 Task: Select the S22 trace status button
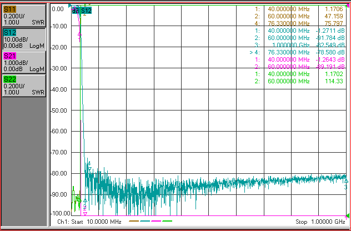click(24, 86)
